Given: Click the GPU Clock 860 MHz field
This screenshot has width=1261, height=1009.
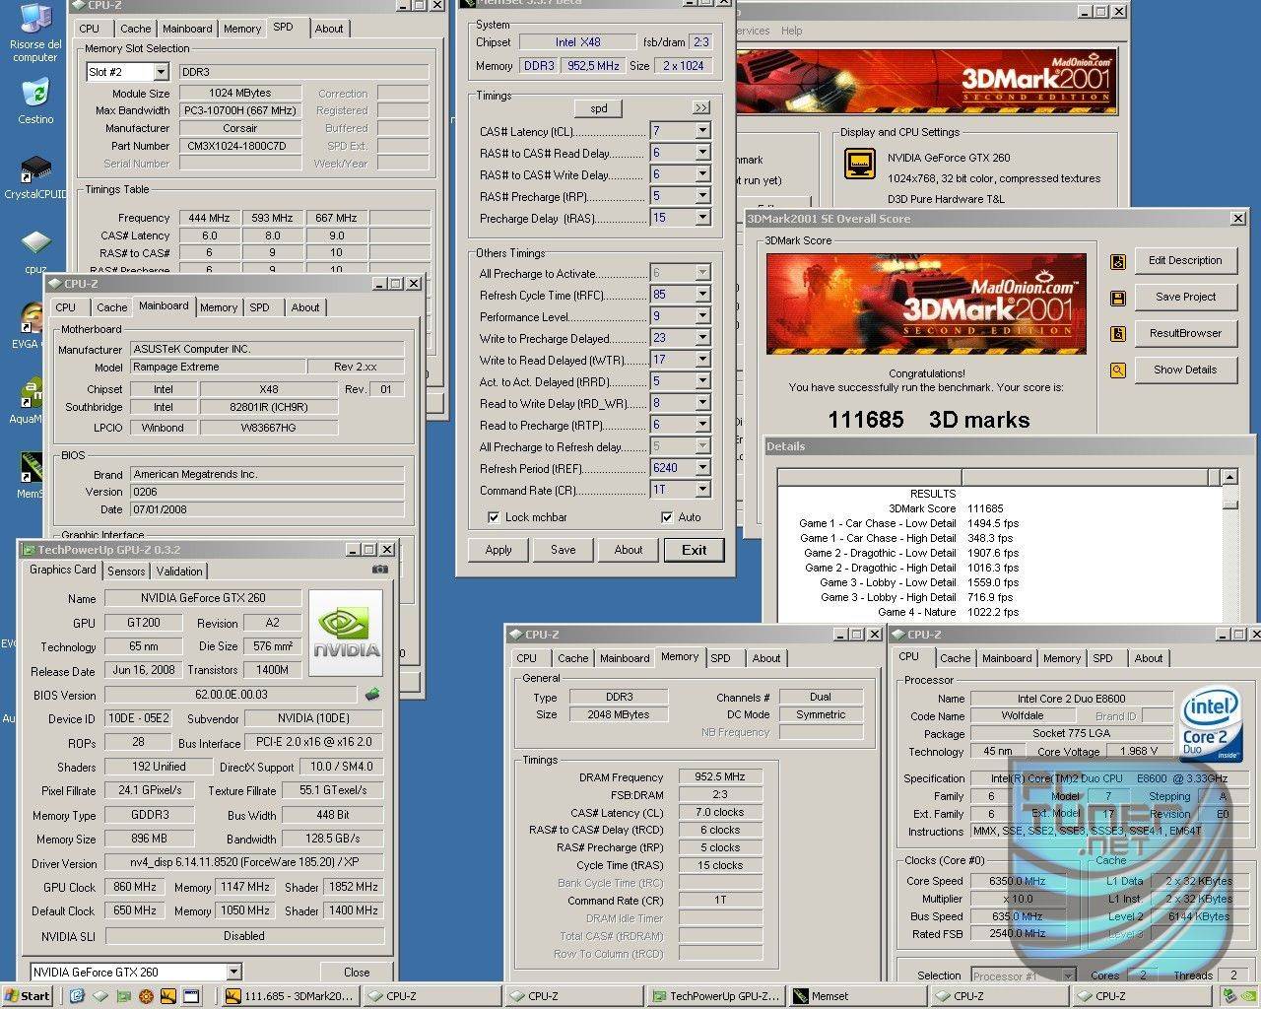Looking at the screenshot, I should coord(134,887).
